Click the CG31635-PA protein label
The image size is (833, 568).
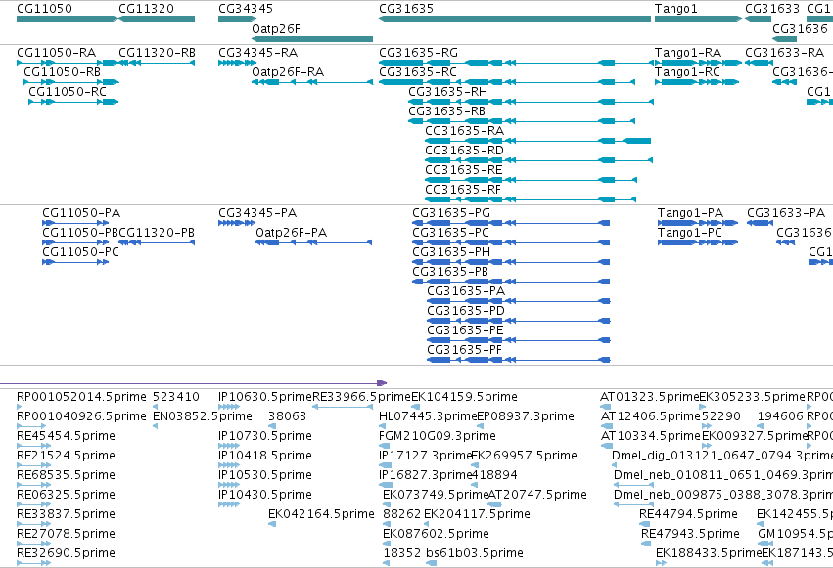pyautogui.click(x=466, y=291)
